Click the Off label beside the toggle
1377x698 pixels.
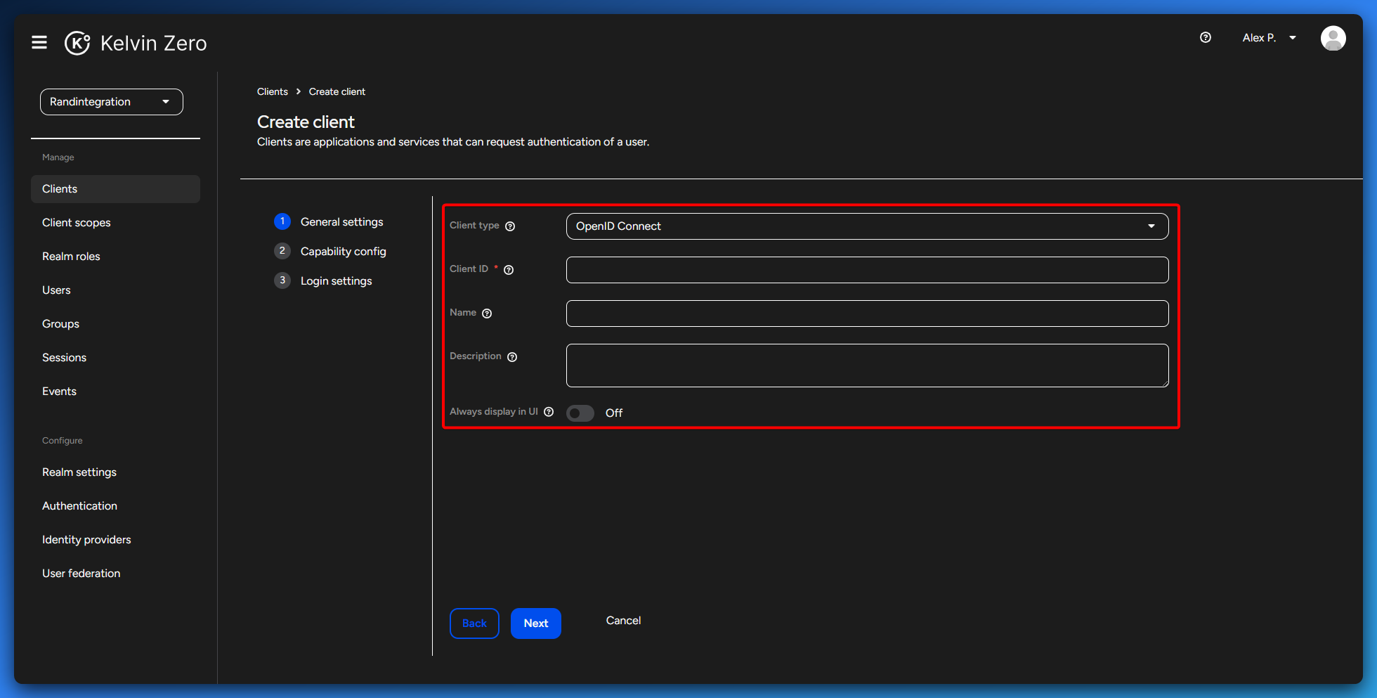(x=614, y=413)
